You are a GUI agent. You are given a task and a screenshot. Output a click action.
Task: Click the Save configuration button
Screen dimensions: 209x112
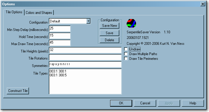[110, 33]
